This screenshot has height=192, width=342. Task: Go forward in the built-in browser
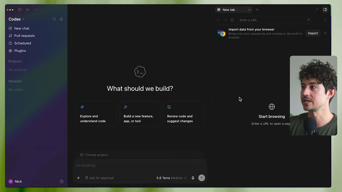[x=225, y=20]
